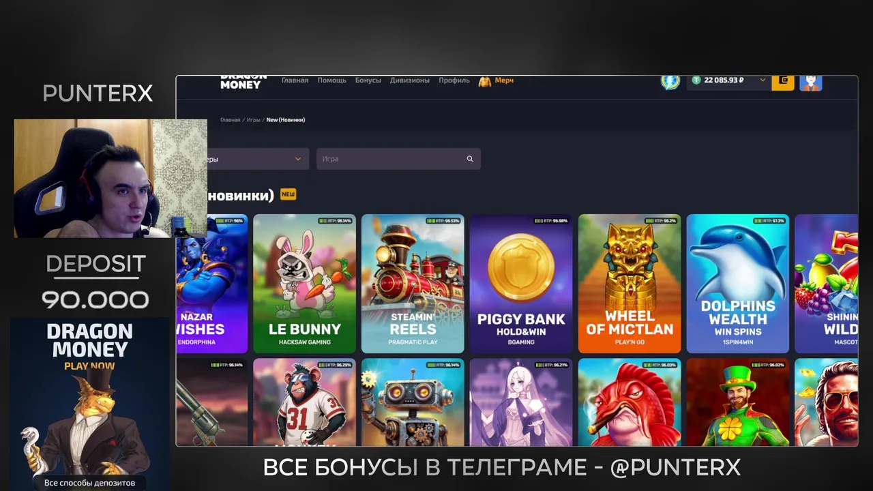Open the red fish game card
The image size is (873, 491).
pos(630,402)
